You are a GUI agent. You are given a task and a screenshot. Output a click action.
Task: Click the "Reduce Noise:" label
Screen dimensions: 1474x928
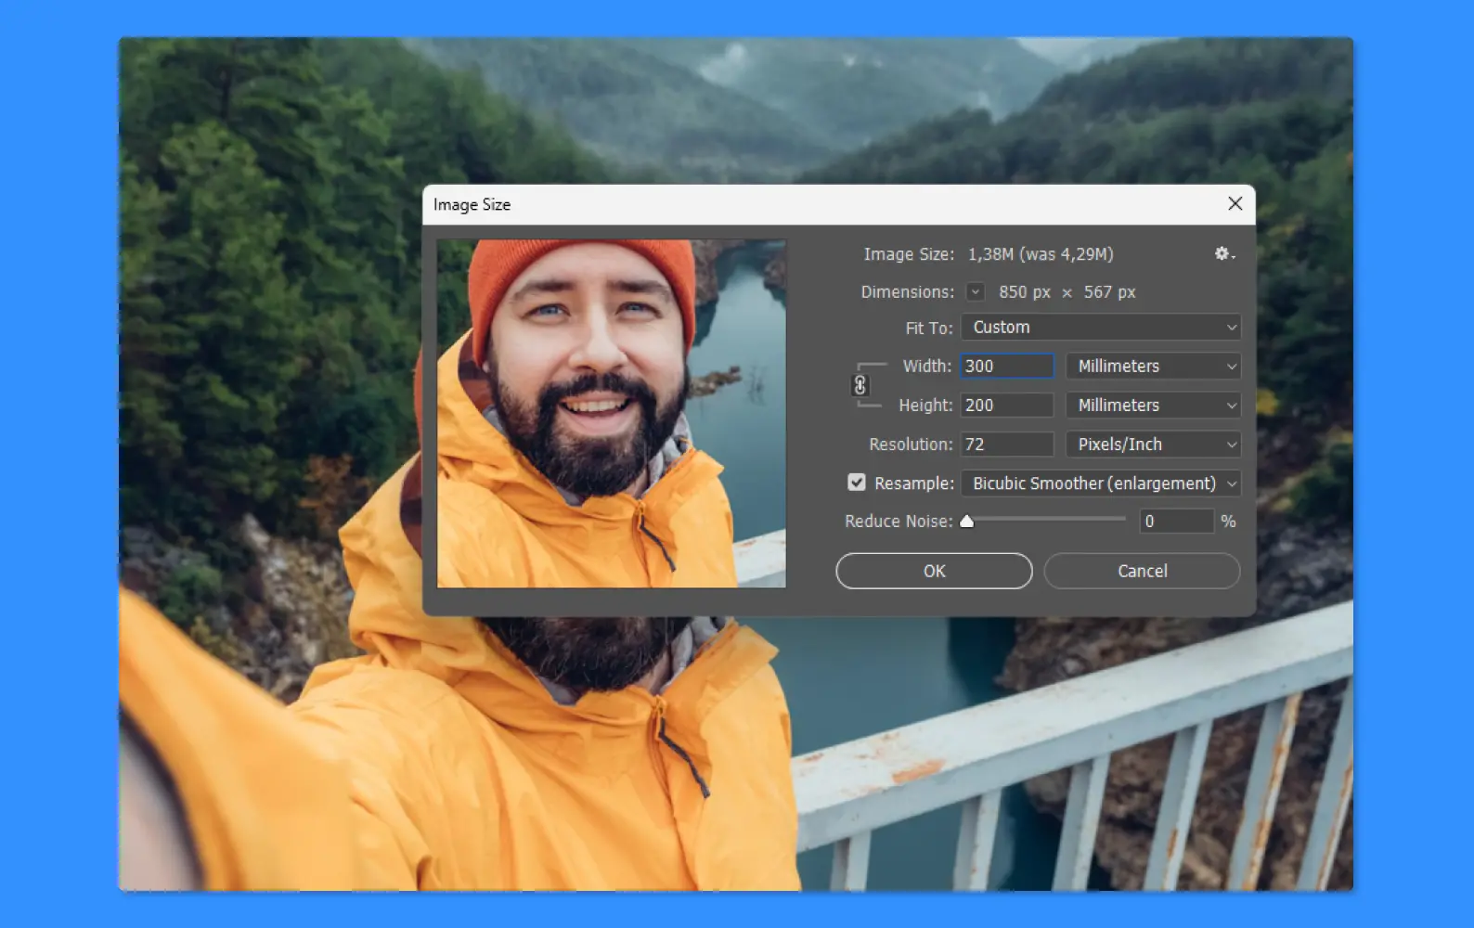(x=899, y=522)
